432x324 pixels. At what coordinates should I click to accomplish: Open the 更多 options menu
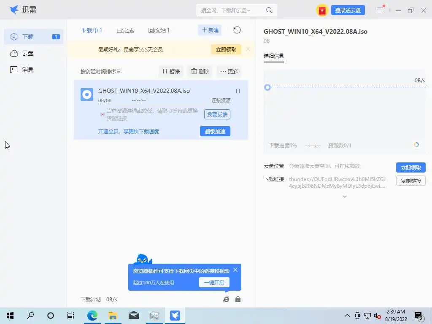click(x=229, y=71)
